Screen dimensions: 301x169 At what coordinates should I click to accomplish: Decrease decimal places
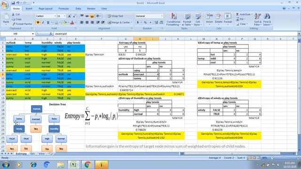point(161,23)
